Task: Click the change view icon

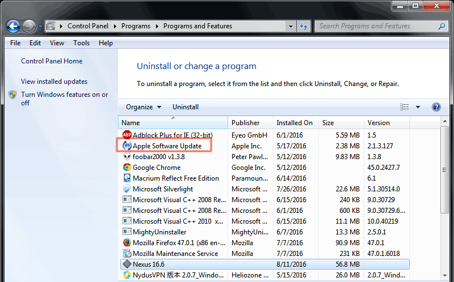Action: (405, 107)
